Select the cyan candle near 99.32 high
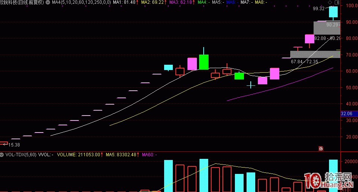 tap(333, 12)
